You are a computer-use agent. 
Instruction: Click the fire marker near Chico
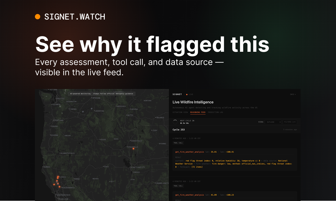pyautogui.click(x=58, y=177)
